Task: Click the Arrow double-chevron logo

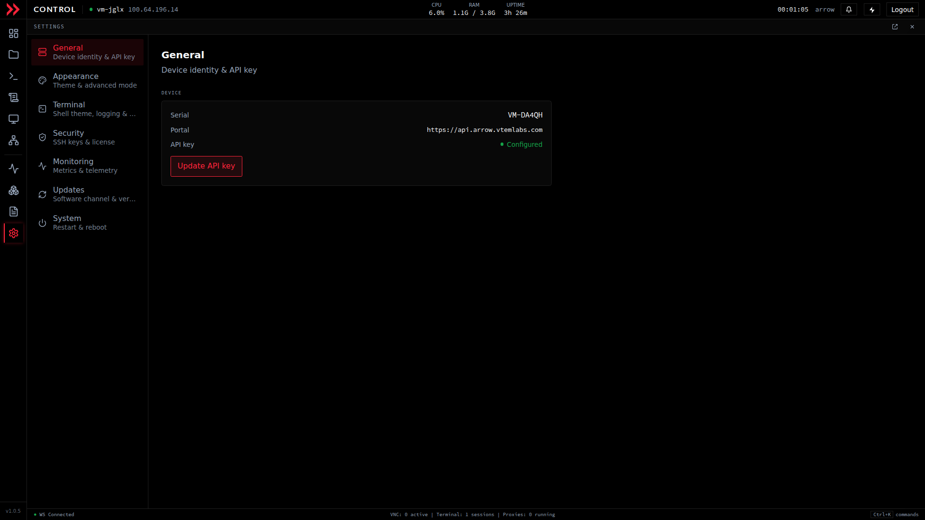Action: pyautogui.click(x=13, y=10)
